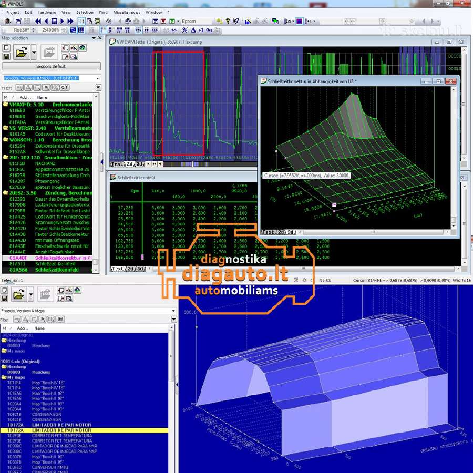Save project with floppy disk icon

pos(6,56)
